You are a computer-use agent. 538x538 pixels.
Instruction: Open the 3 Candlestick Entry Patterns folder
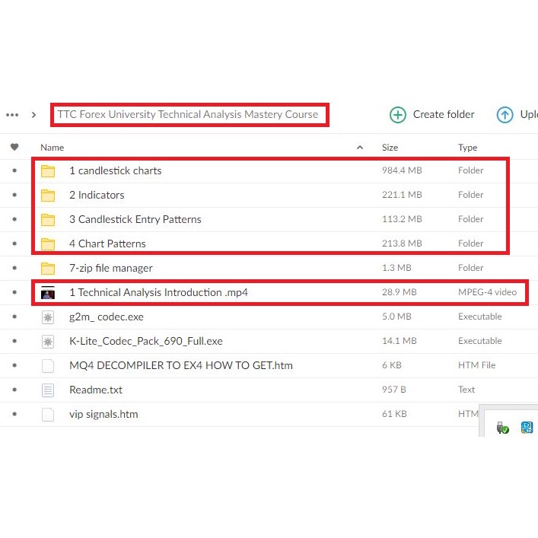click(135, 219)
